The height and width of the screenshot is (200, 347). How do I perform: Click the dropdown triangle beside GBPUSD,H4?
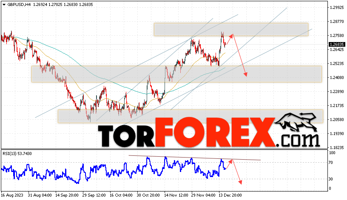tap(4, 5)
